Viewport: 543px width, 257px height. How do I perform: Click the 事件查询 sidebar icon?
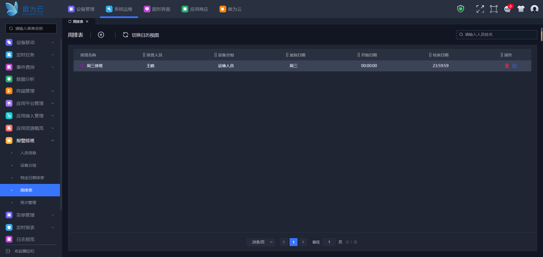click(9, 67)
